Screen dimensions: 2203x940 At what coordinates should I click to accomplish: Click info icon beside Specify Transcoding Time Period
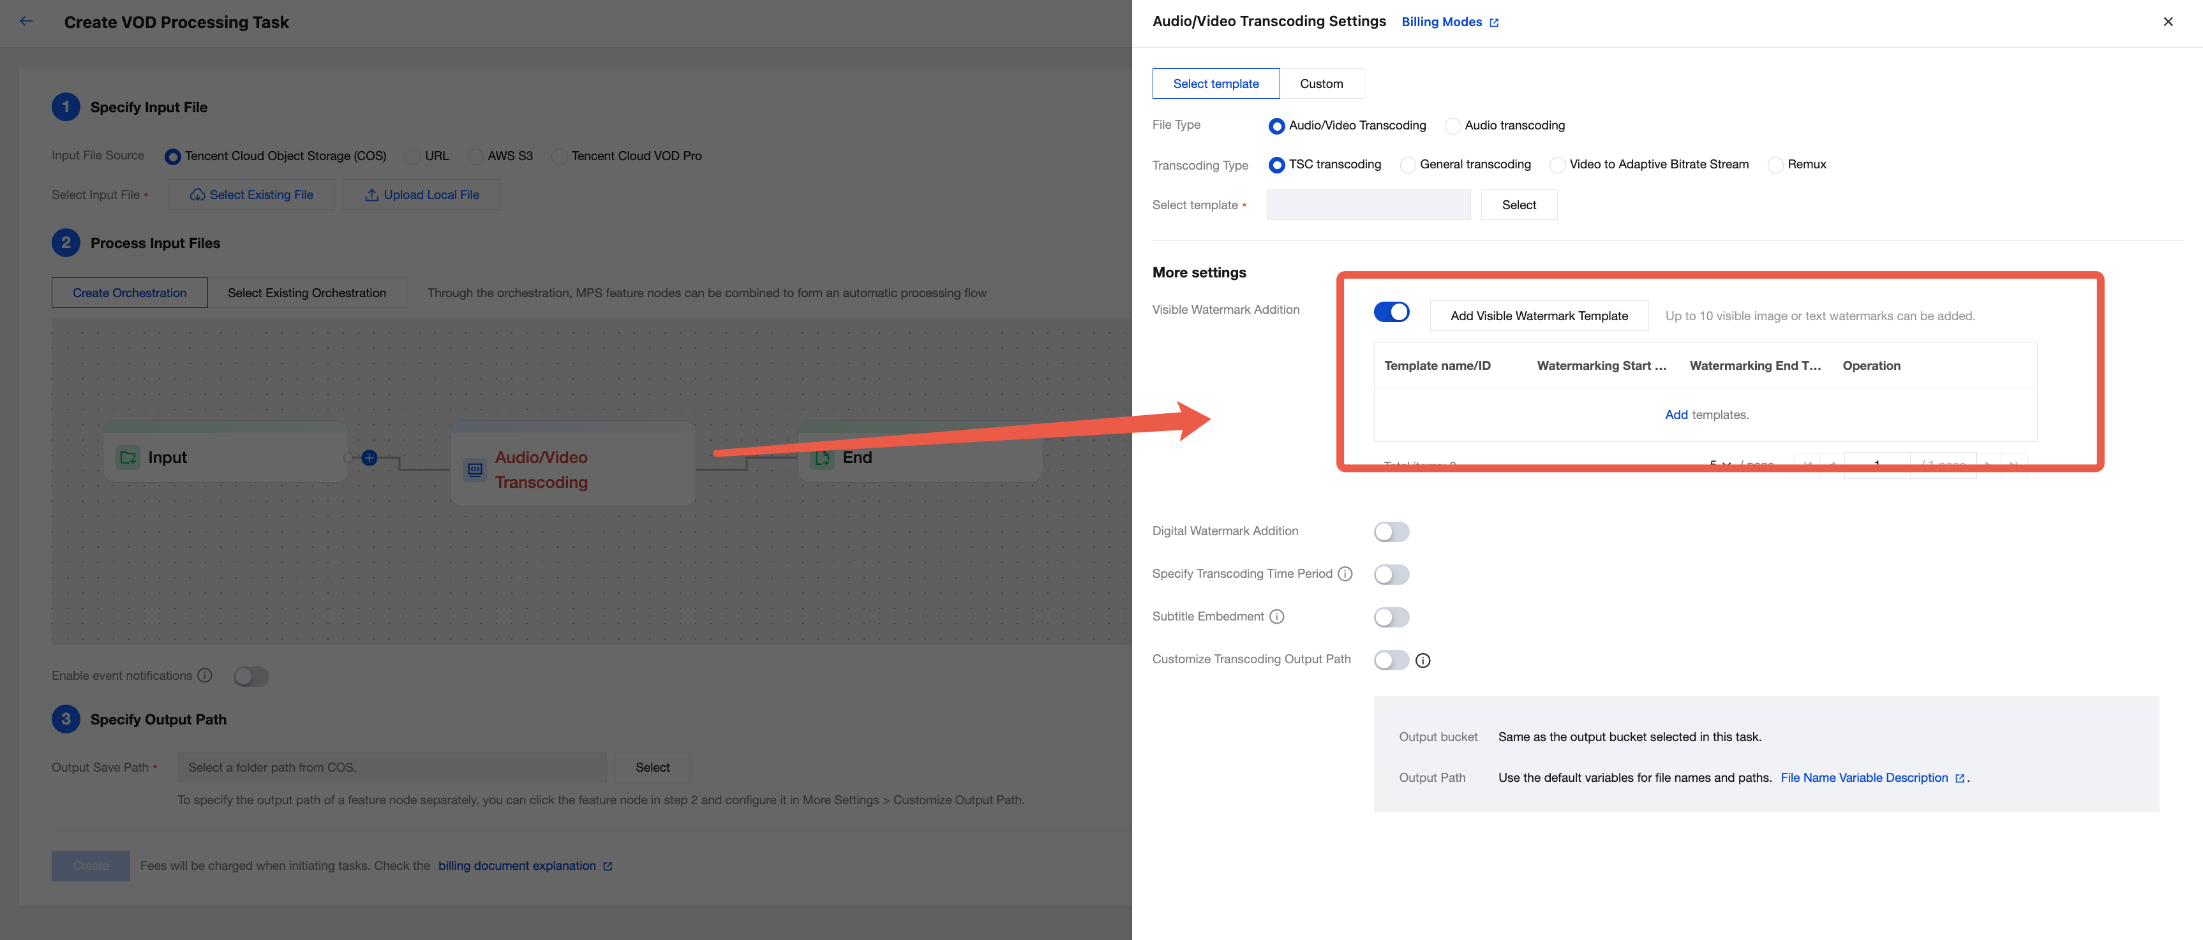click(x=1345, y=573)
